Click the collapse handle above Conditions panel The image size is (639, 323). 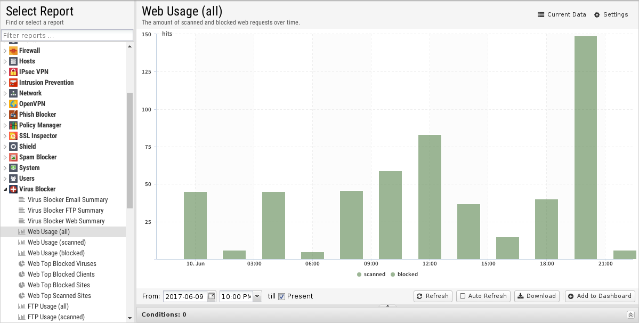387,305
